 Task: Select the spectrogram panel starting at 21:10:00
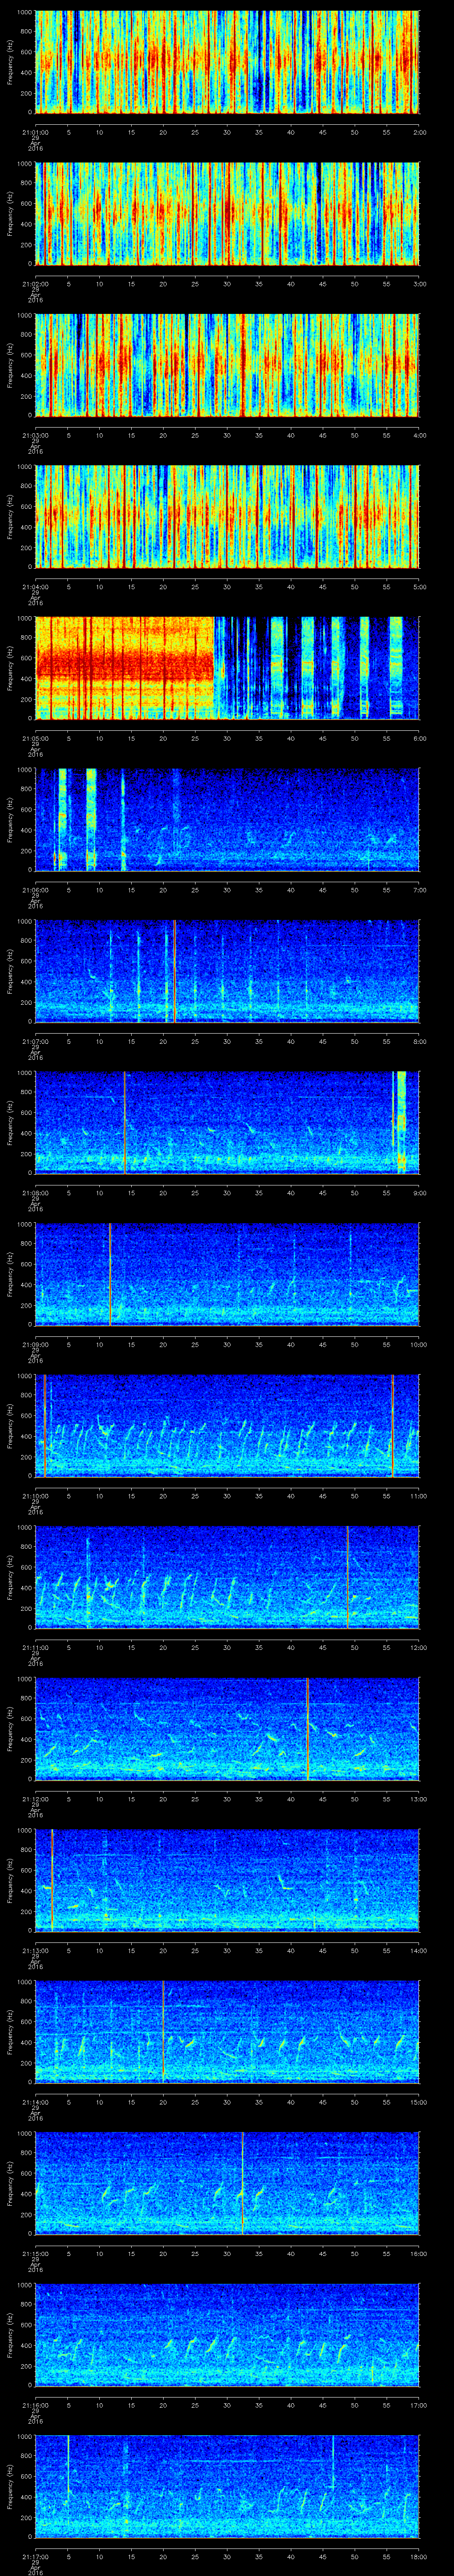(227, 1426)
